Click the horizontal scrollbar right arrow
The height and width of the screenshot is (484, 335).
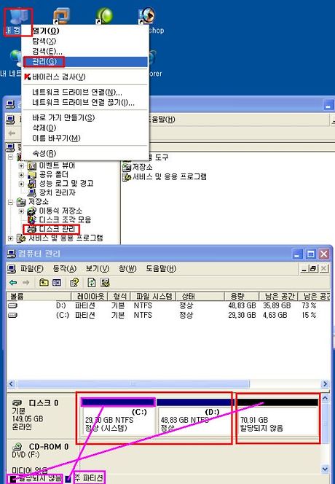(325, 384)
